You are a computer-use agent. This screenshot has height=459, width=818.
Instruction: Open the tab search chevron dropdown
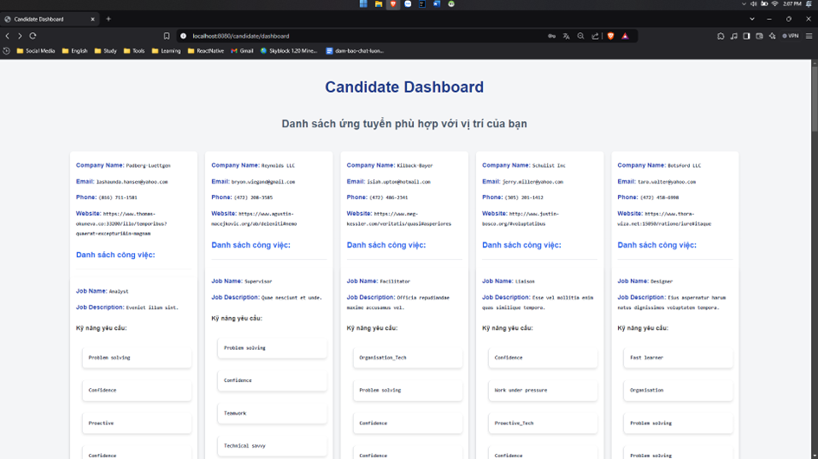tap(751, 19)
